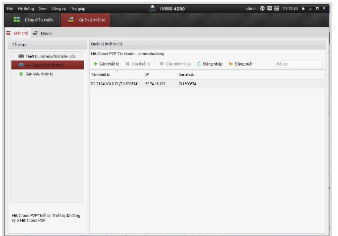Click the monitor icon beside the globe
The image size is (338, 236).
point(270,8)
